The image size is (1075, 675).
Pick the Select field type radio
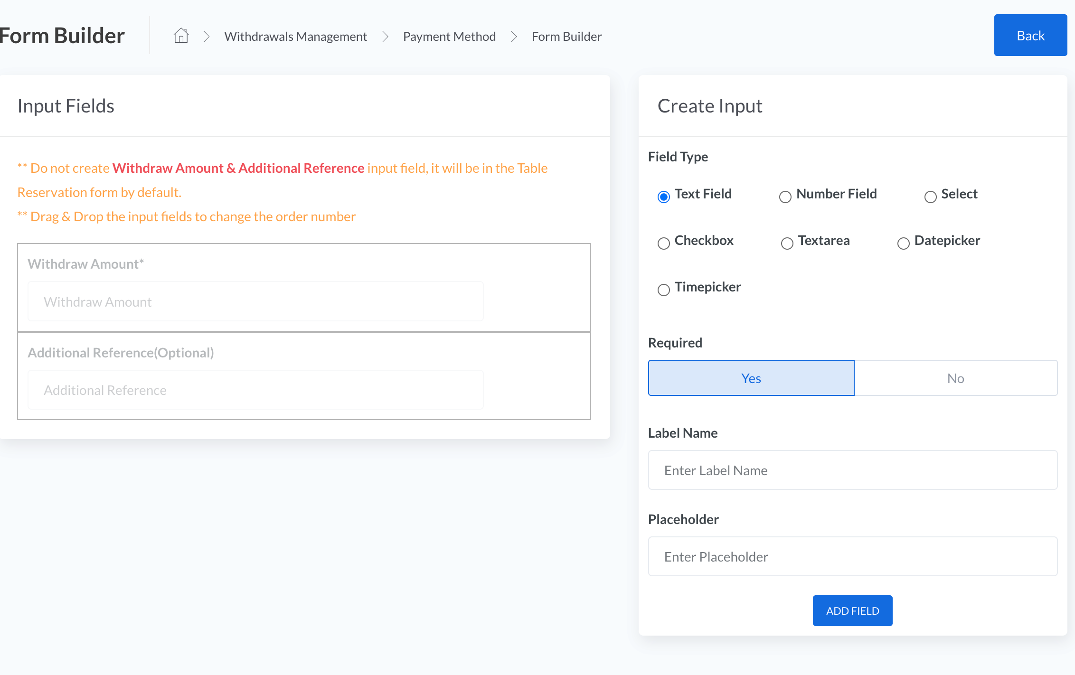coord(930,197)
